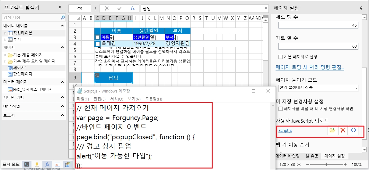The image size is (369, 170).
Task: Click the JavaScript upload folder icon
Action: (332, 131)
